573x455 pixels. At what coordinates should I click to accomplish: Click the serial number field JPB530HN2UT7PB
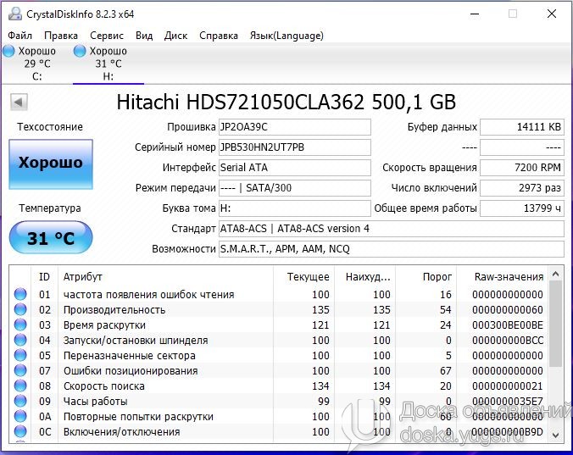pyautogui.click(x=294, y=147)
